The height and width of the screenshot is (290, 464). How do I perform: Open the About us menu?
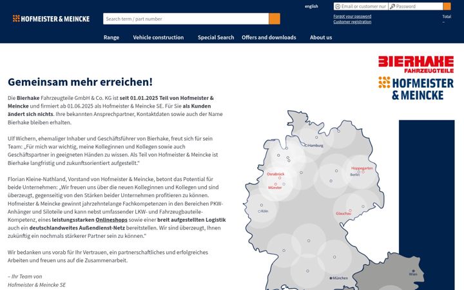click(x=321, y=37)
